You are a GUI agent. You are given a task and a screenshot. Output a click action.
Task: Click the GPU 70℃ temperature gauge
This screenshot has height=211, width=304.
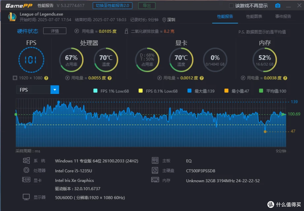pyautogui.click(x=181, y=60)
